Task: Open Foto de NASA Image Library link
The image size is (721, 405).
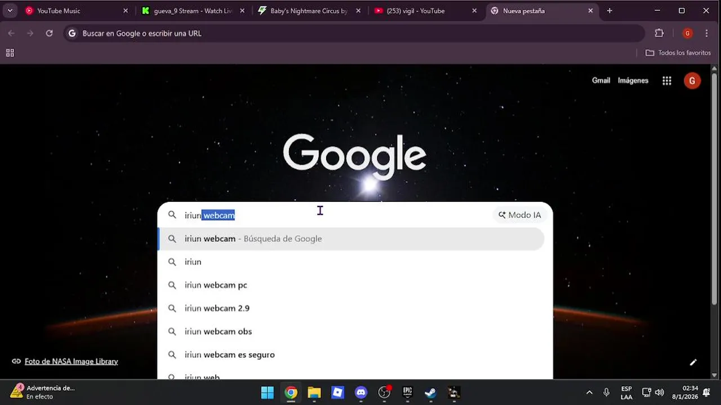Action: coord(71,361)
